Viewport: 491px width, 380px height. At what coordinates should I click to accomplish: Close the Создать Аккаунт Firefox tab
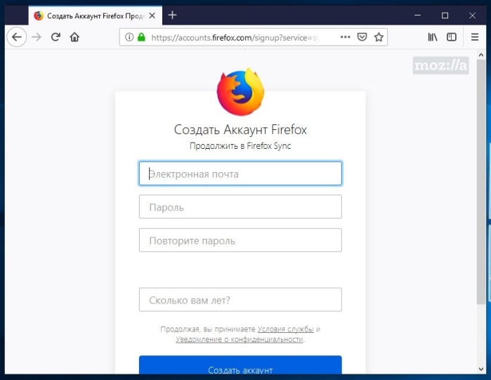click(152, 15)
